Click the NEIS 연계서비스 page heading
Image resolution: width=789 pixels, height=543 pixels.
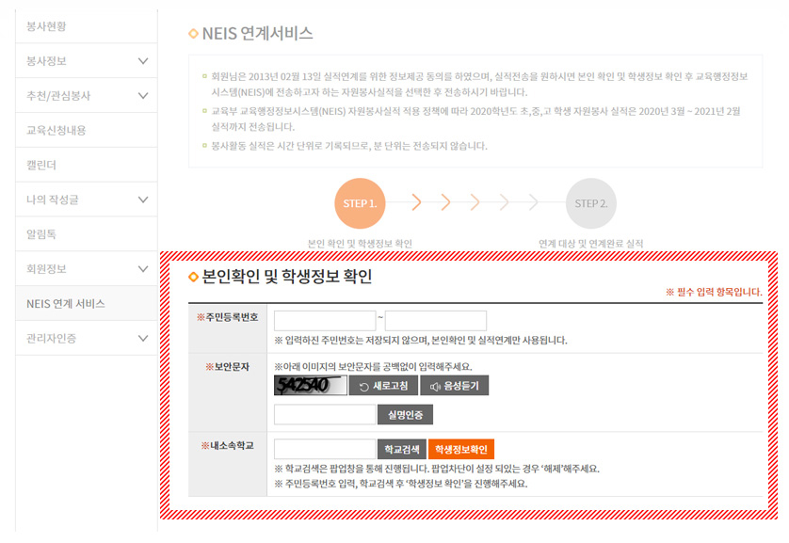pyautogui.click(x=257, y=34)
